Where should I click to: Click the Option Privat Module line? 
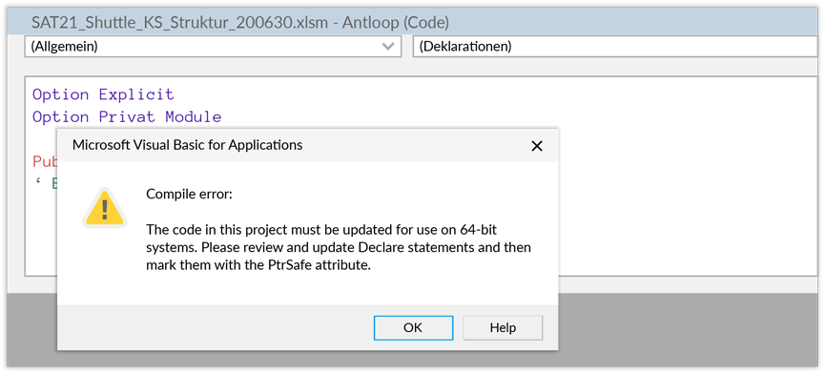click(x=127, y=116)
